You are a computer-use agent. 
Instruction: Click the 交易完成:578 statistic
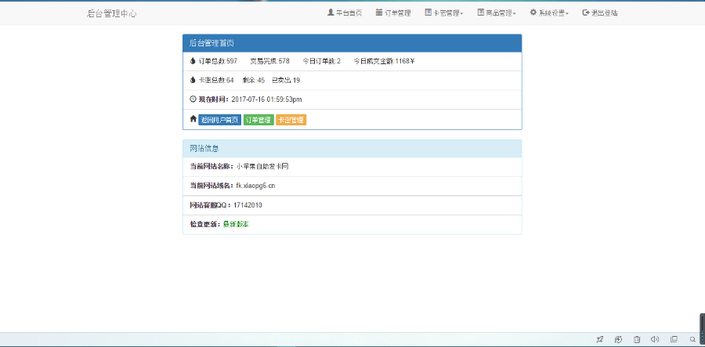click(x=269, y=61)
